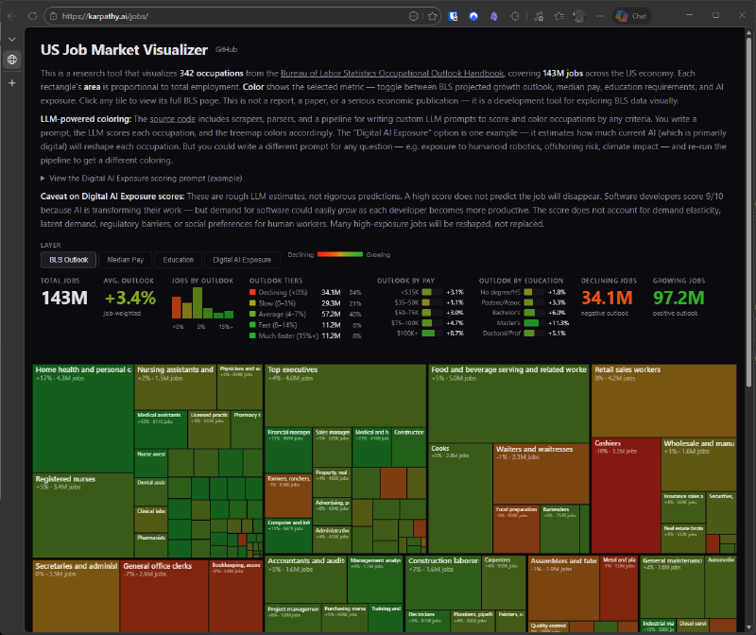
Task: Bookmark page with the star icon
Action: click(432, 16)
